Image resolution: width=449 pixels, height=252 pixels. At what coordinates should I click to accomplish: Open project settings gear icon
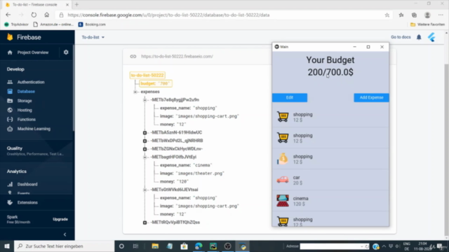pos(66,52)
